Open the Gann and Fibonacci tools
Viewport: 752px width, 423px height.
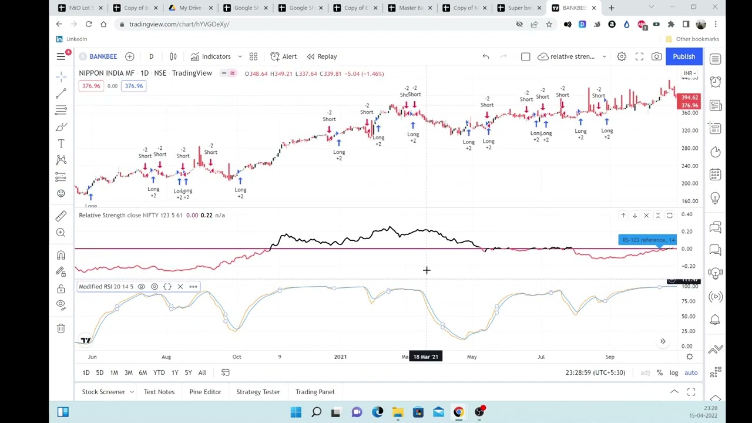[x=61, y=110]
